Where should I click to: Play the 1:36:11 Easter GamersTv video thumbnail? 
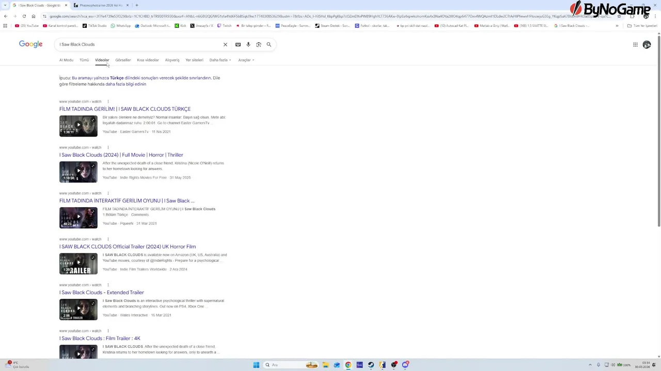pyautogui.click(x=78, y=126)
